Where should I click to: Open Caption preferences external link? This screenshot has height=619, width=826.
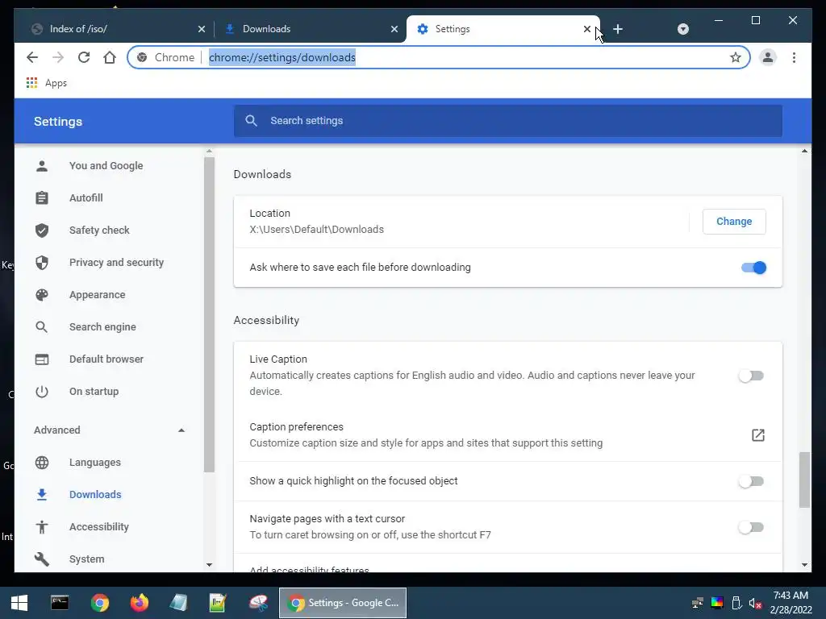tap(757, 434)
